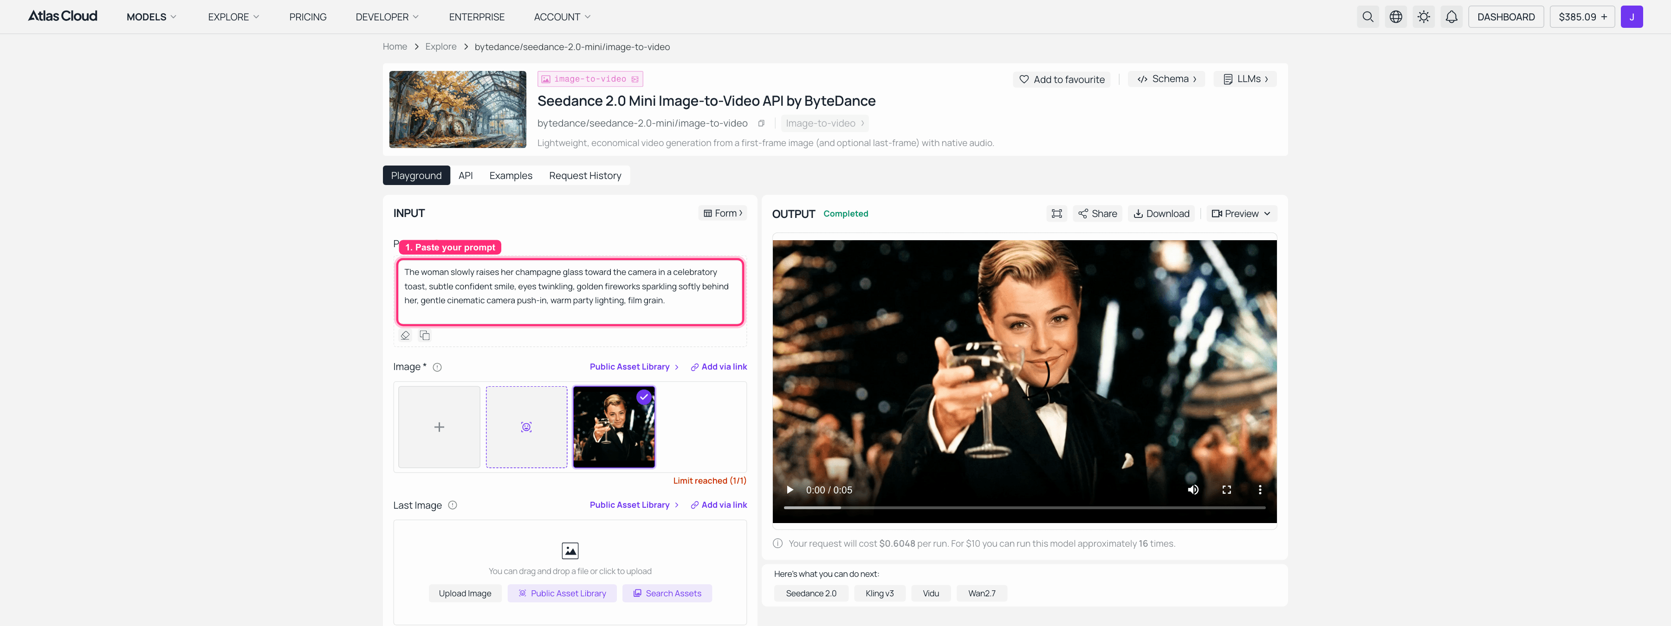Switch to the Examples tab
The height and width of the screenshot is (626, 1671).
[511, 176]
